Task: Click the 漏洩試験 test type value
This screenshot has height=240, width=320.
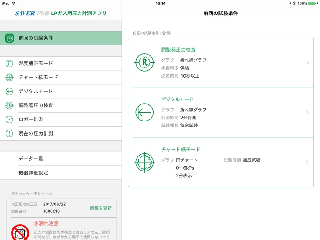Action: coord(251,160)
